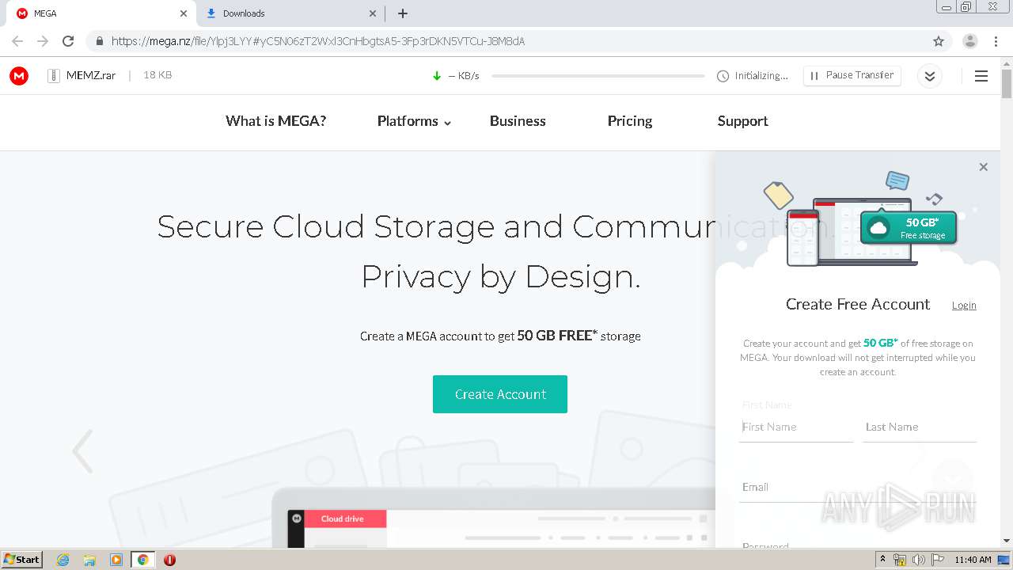Viewport: 1013px width, 570px height.
Task: Go to previous slide arrow
Action: (x=83, y=451)
